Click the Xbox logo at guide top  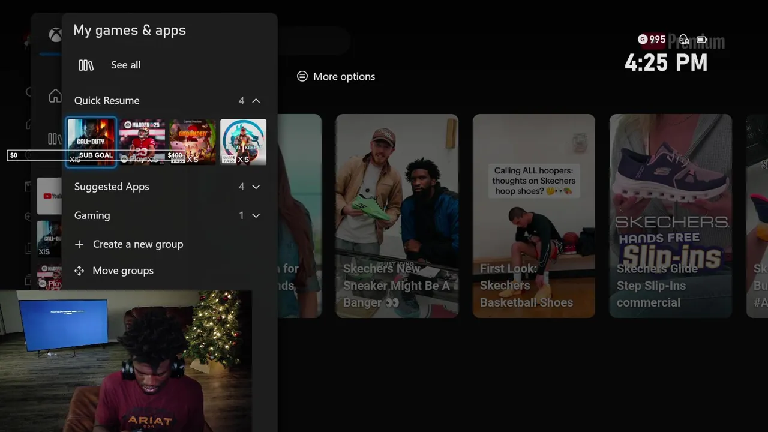click(55, 35)
